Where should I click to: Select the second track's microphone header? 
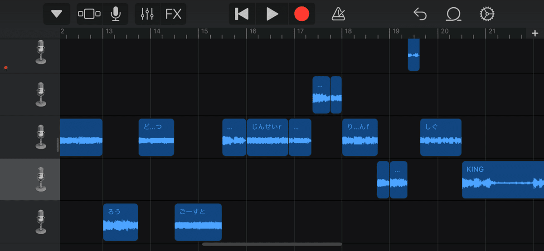pos(41,95)
